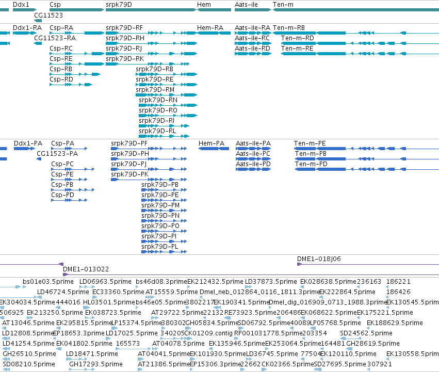Select transcript srpk79D-RO
Image resolution: width=439 pixels, height=372 pixels.
coord(158,110)
